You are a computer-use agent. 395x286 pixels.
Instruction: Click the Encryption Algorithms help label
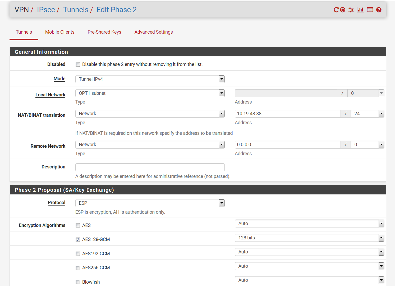click(42, 225)
